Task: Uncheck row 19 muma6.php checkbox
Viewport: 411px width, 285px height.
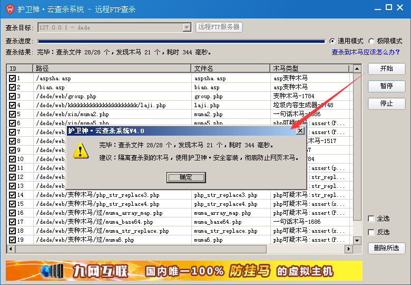Action: (12, 240)
